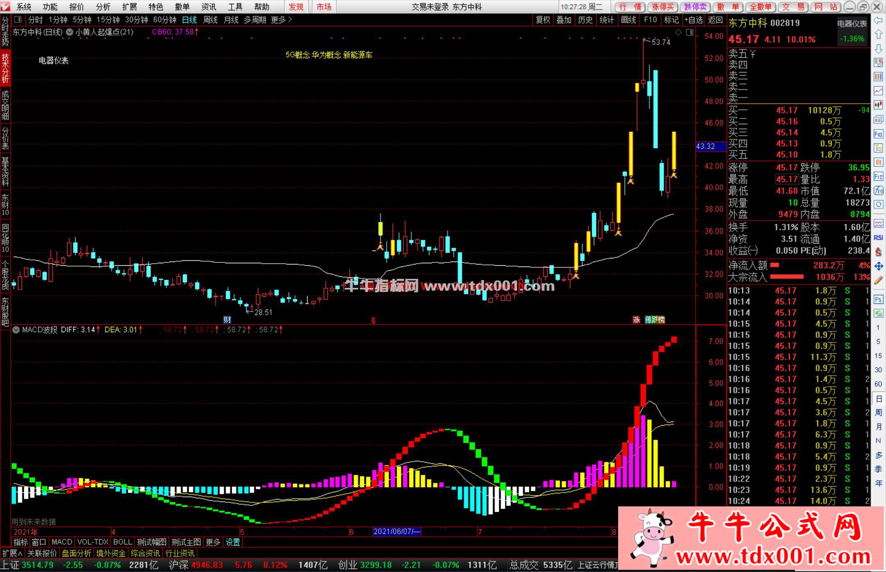
Task: Click the diamond icon at chart top right
Action: point(678,32)
